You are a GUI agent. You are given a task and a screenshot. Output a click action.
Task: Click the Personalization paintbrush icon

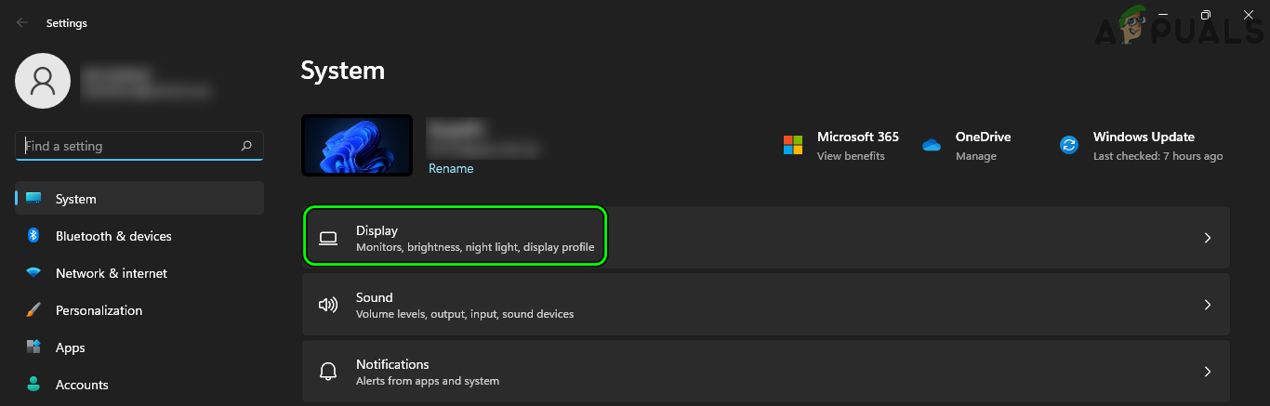33,310
